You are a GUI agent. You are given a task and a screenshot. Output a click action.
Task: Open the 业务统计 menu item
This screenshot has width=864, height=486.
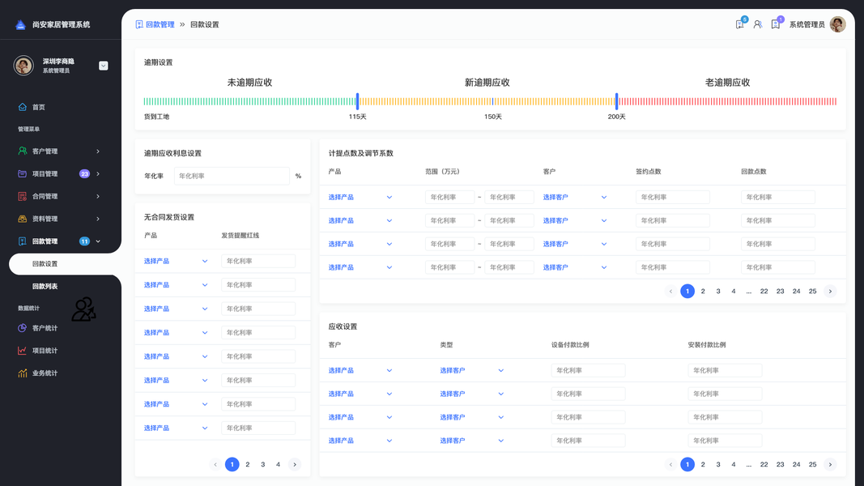(x=45, y=373)
